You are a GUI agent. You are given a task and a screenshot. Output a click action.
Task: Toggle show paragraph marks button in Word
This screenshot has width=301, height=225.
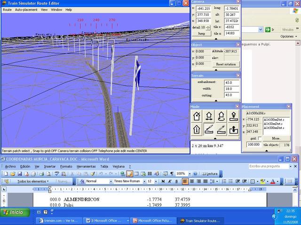tap(172, 174)
